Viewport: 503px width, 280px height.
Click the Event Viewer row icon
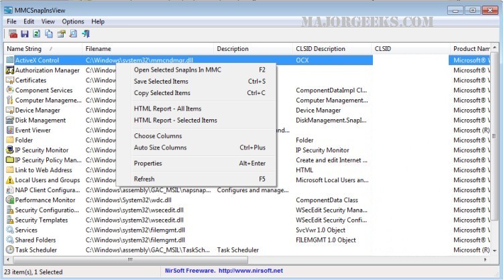[x=10, y=130]
